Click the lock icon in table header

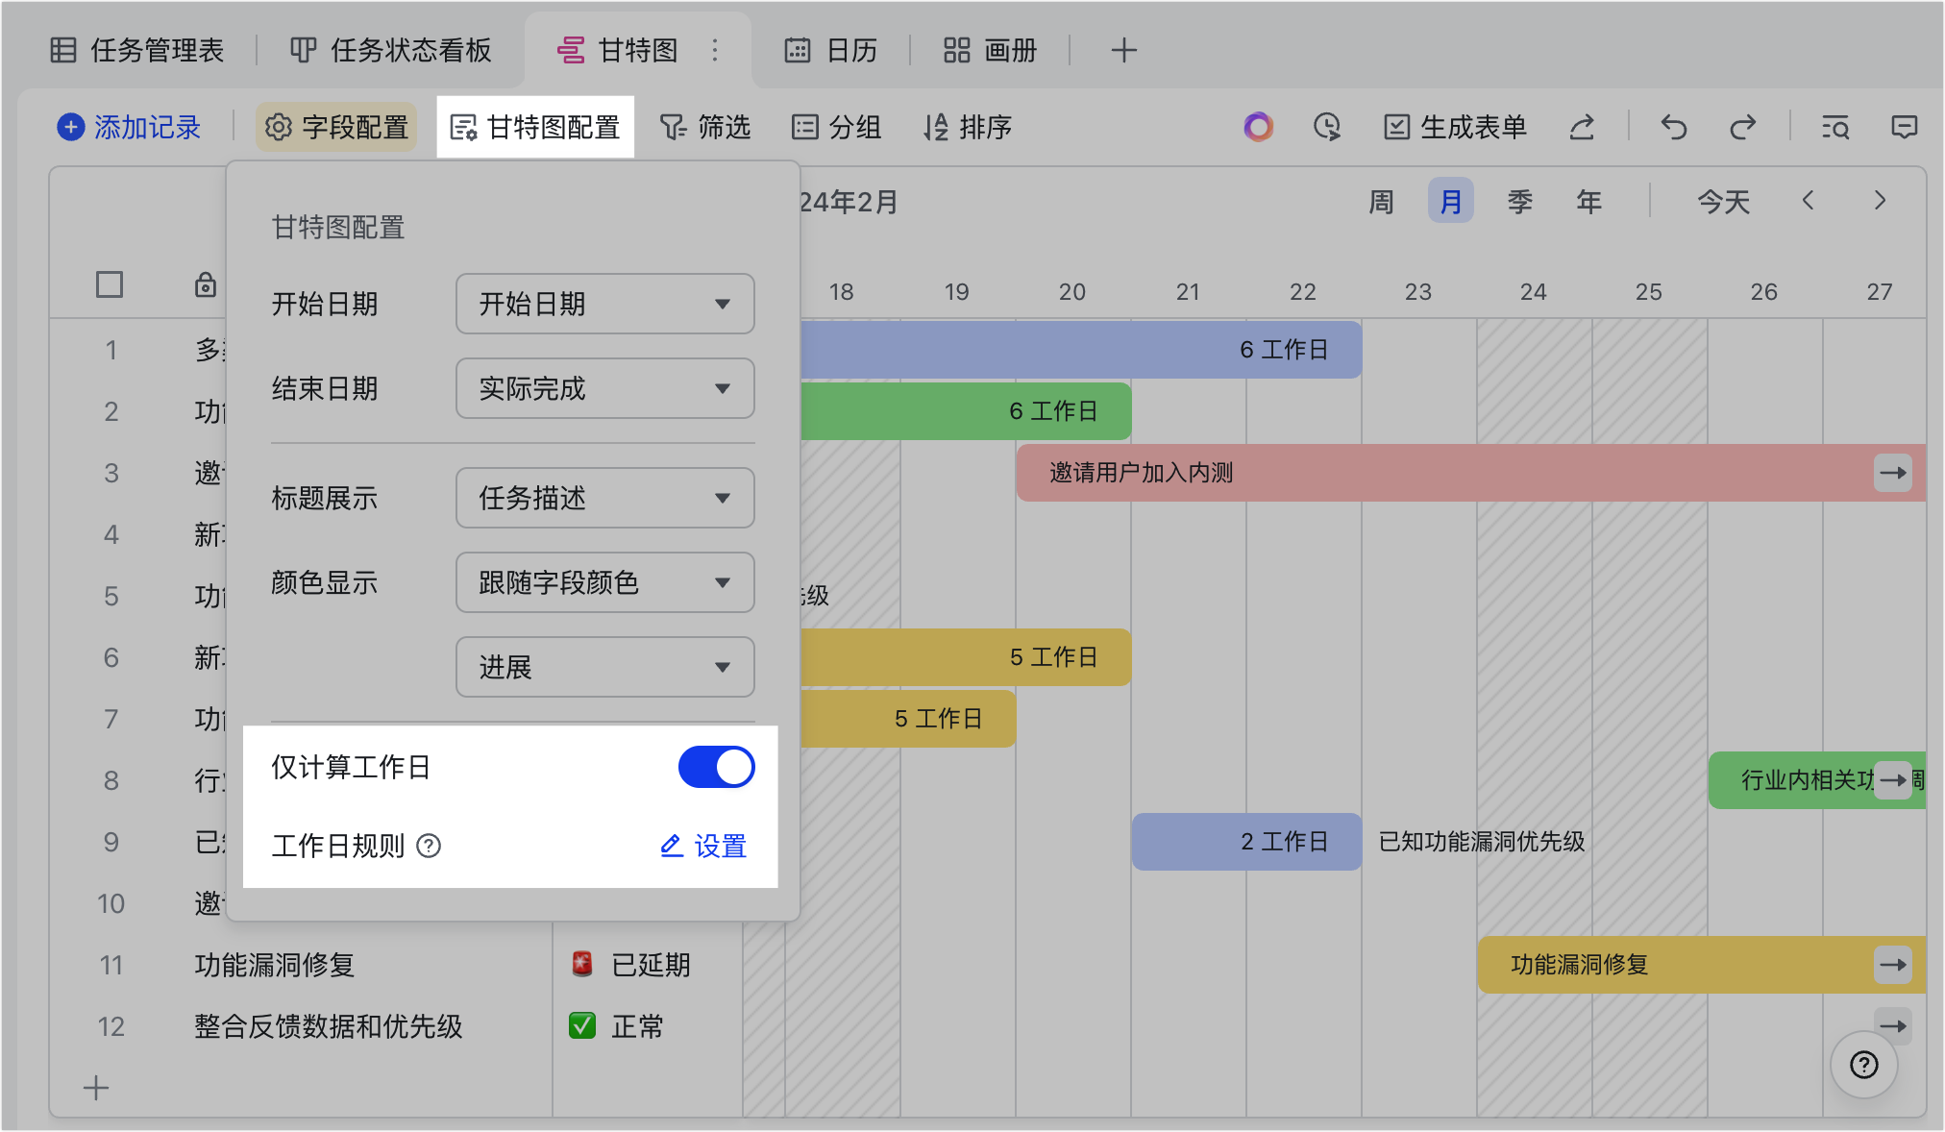pyautogui.click(x=206, y=284)
